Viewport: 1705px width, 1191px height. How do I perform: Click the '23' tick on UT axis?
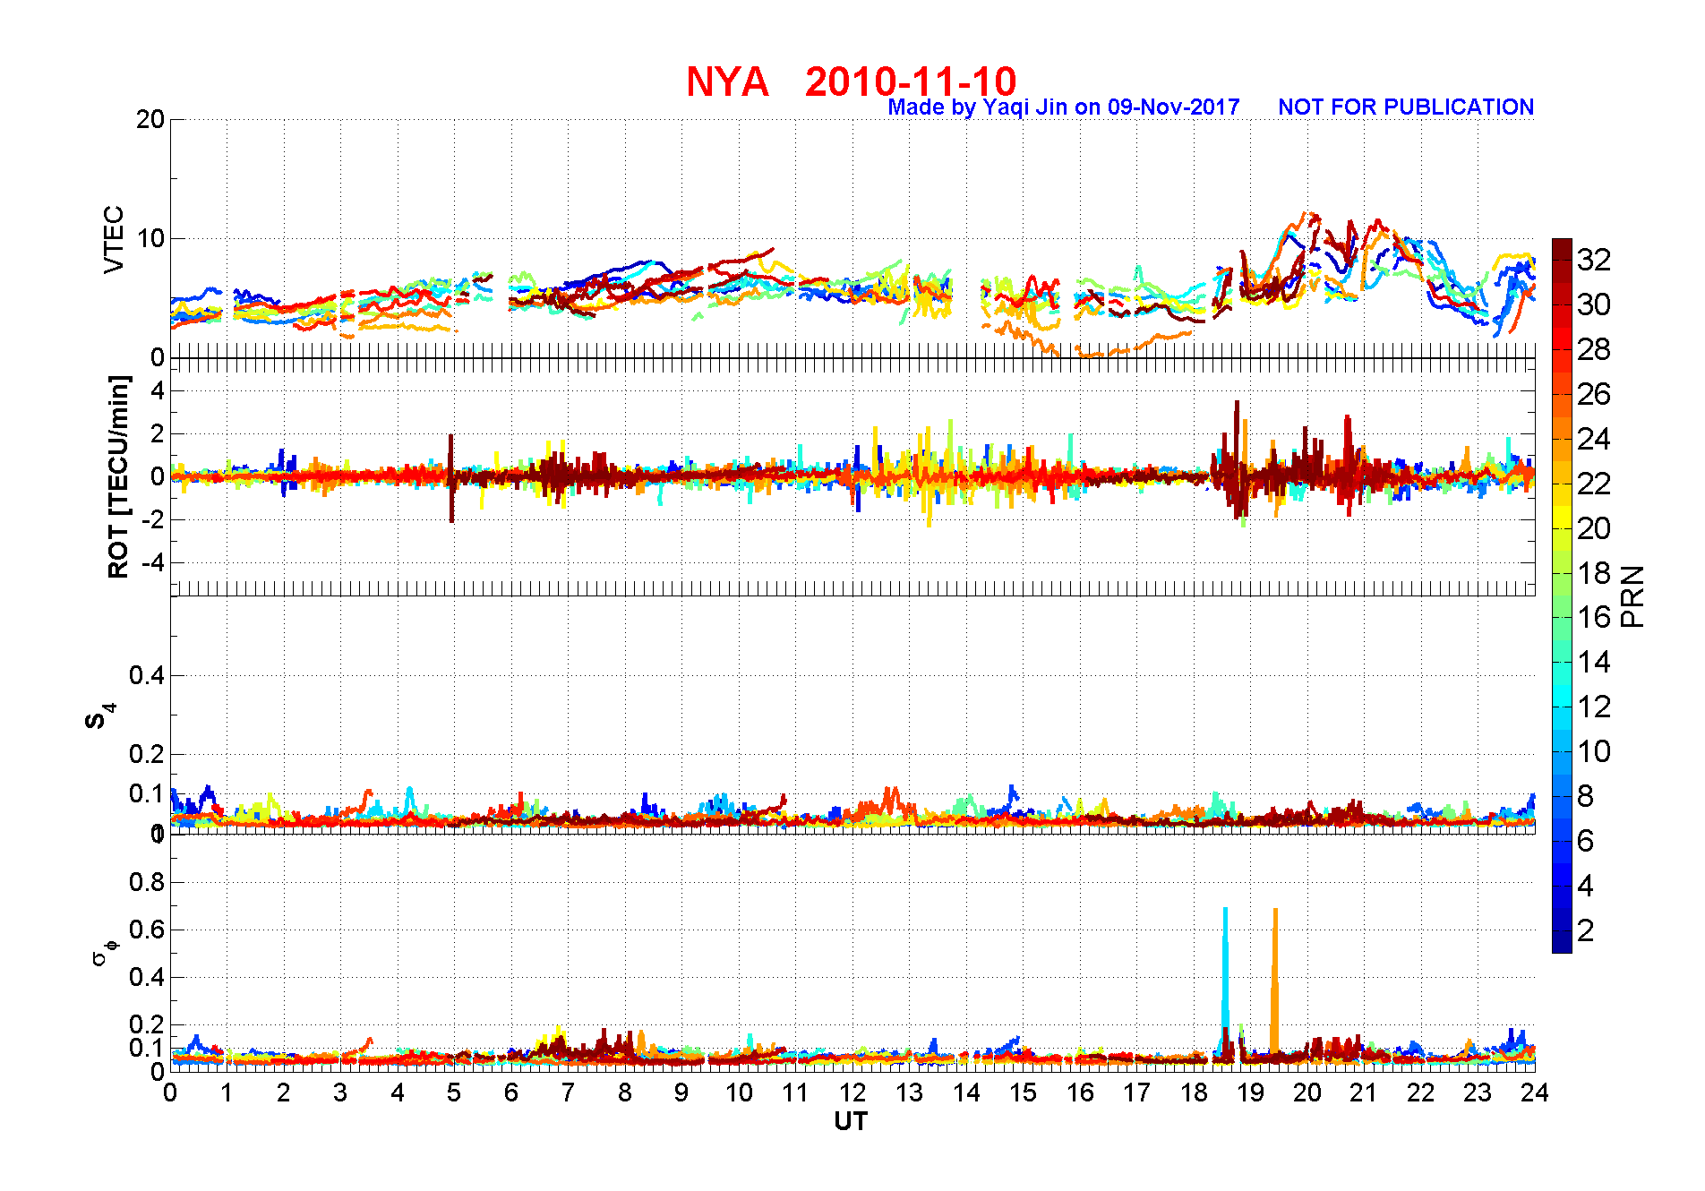pos(1478,1092)
